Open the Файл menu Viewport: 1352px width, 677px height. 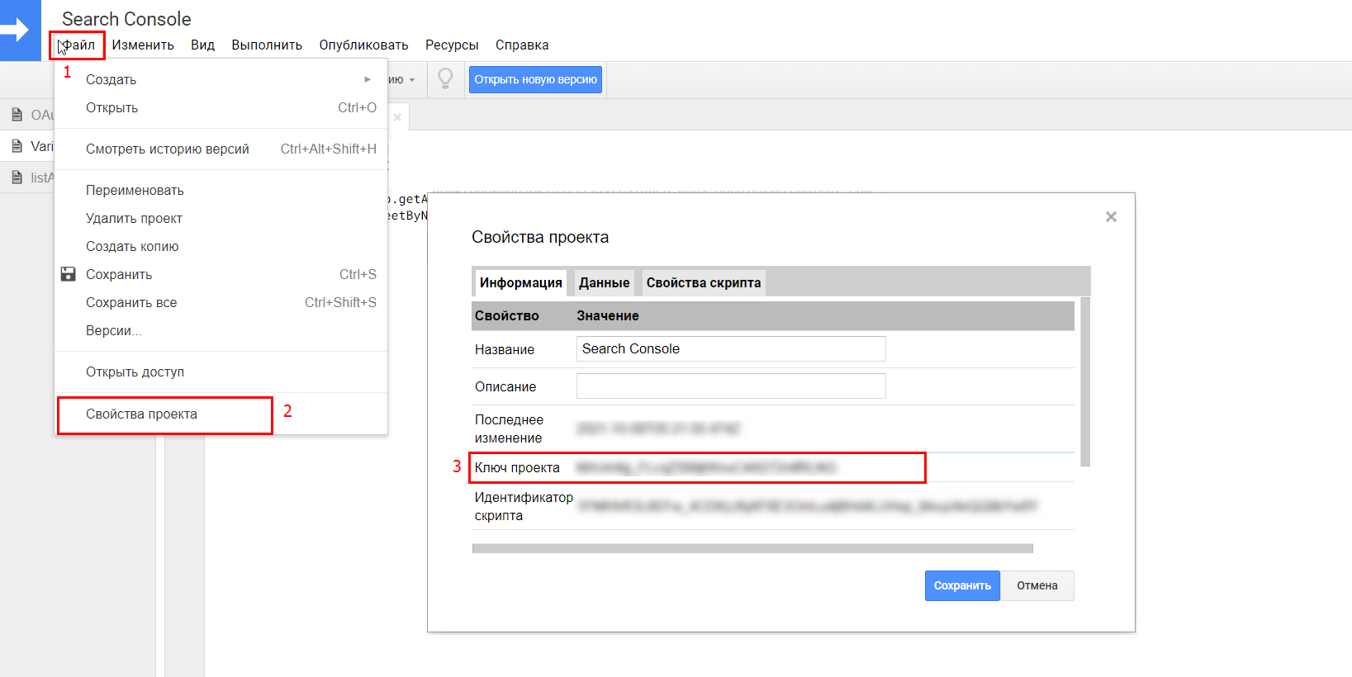click(x=79, y=45)
